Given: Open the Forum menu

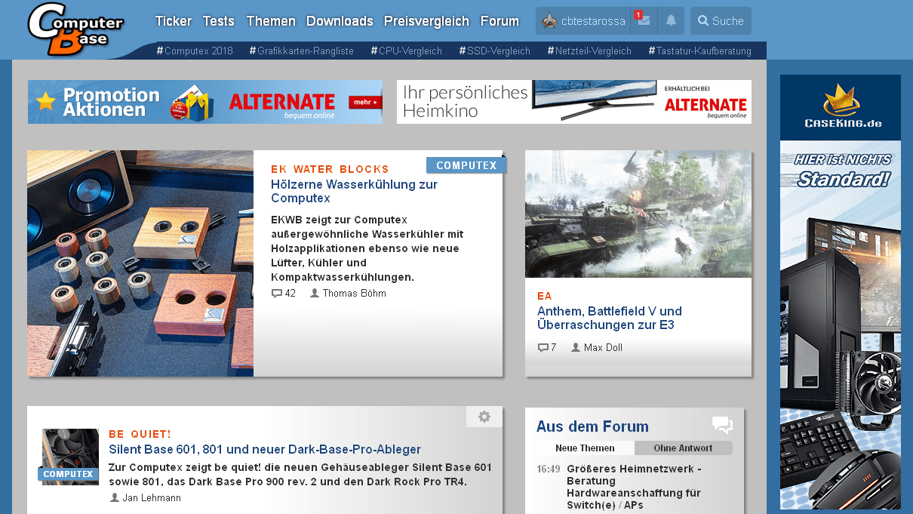Looking at the screenshot, I should click(500, 21).
